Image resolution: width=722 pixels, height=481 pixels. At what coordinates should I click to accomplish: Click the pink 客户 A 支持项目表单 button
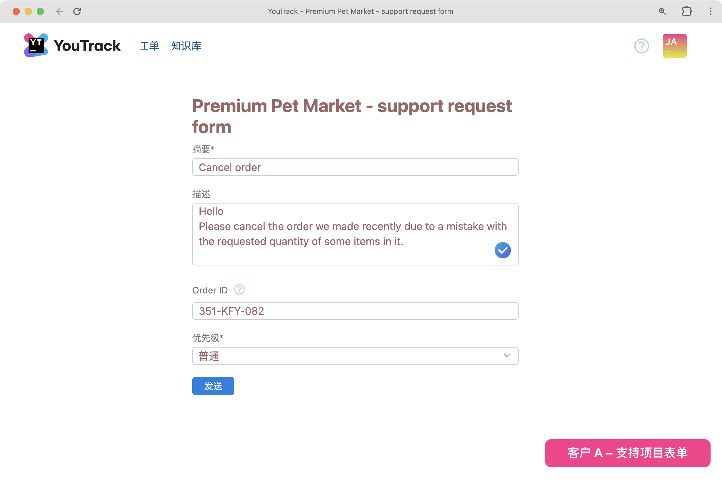(x=627, y=453)
